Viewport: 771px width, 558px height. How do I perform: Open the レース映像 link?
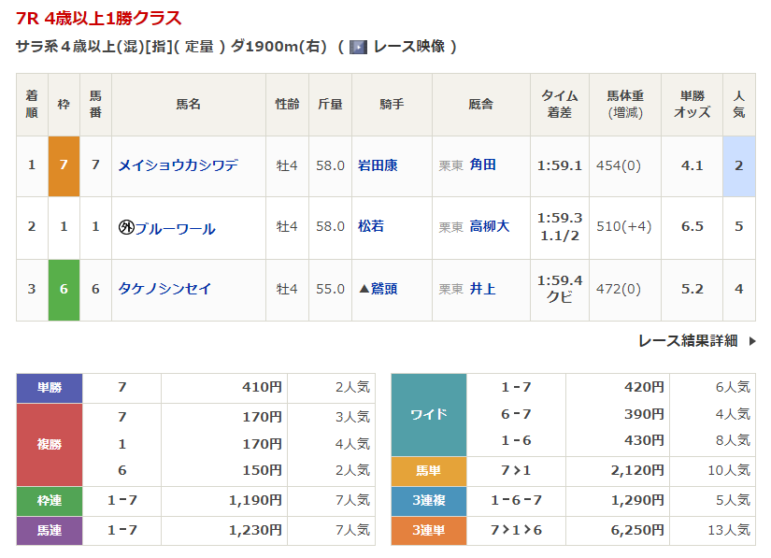409,47
